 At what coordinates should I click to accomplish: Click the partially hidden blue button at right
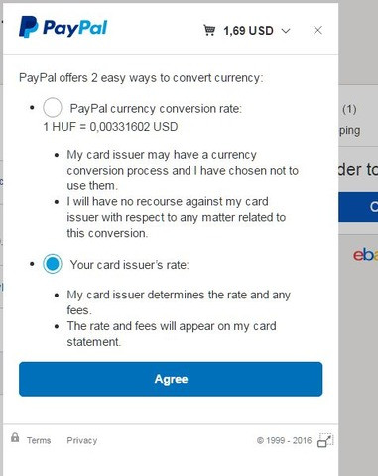pyautogui.click(x=358, y=207)
